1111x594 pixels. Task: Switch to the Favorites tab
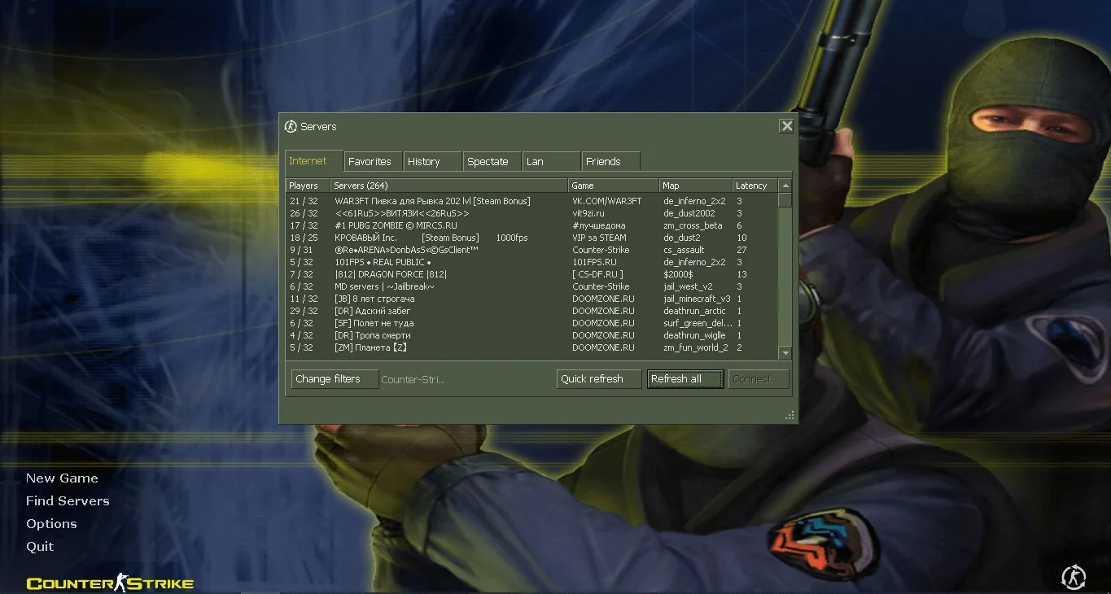click(x=370, y=161)
